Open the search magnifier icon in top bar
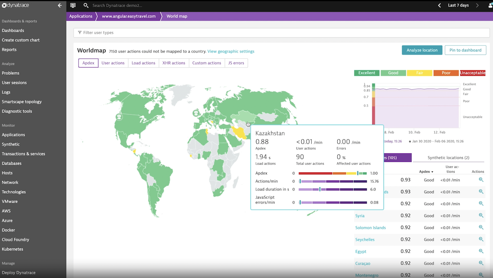Viewport: 493px width, 278px height. pyautogui.click(x=86, y=5)
